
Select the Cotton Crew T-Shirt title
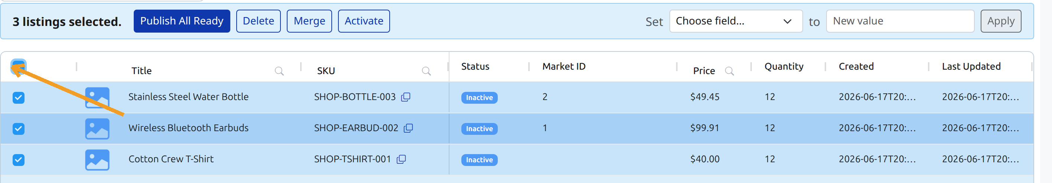171,159
